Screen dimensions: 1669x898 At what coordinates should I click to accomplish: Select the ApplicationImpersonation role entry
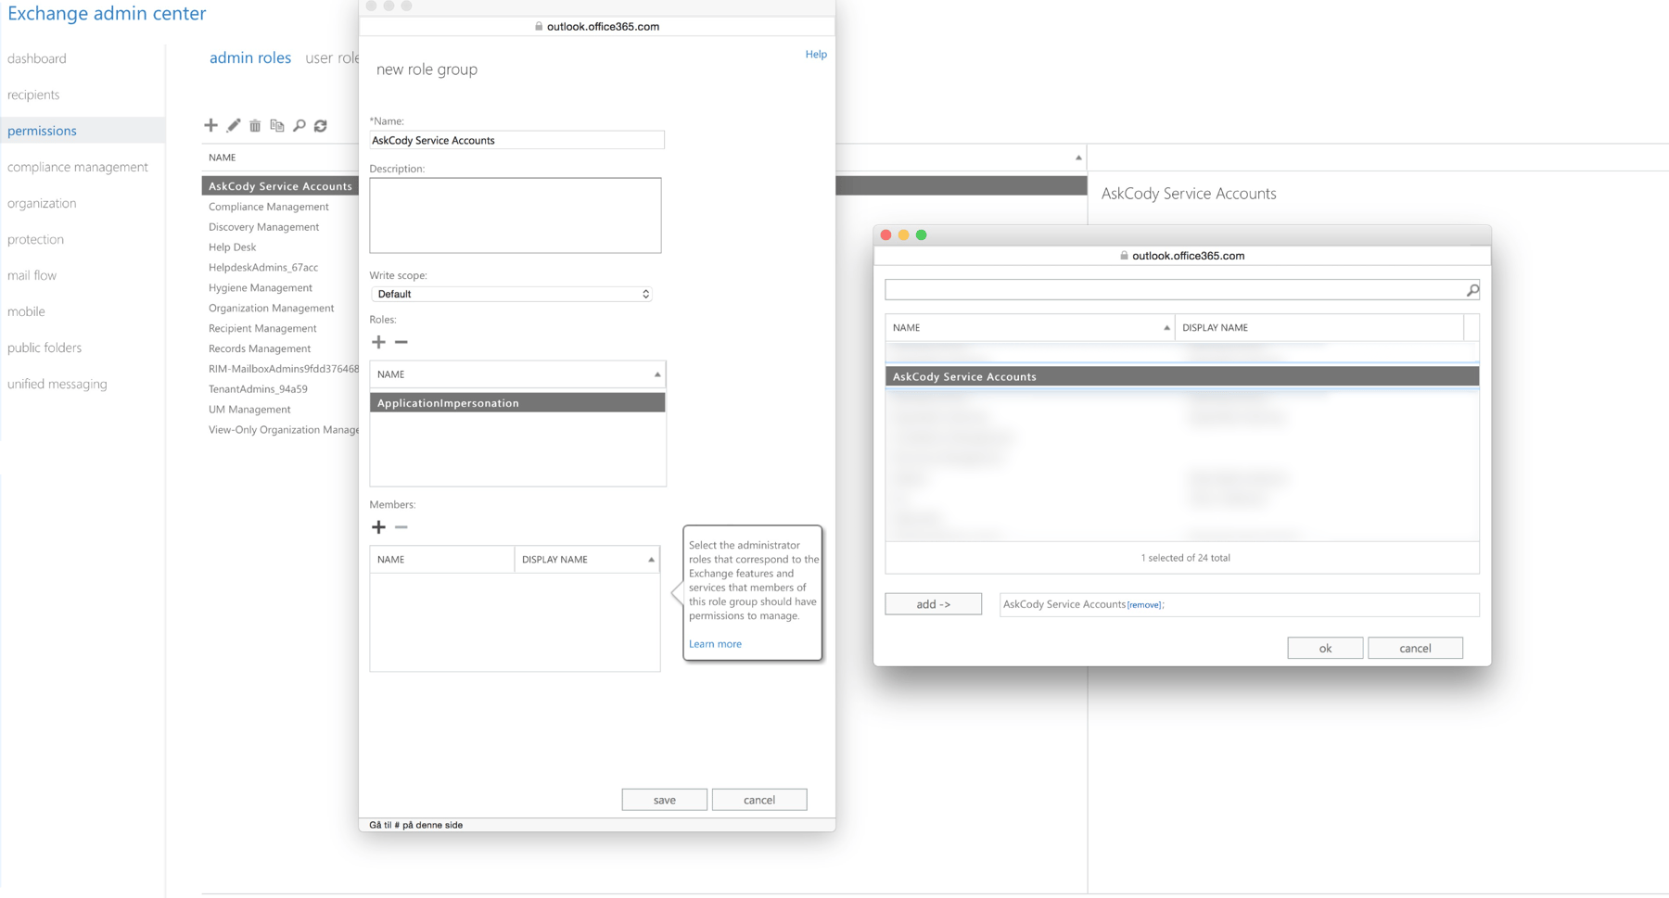tap(449, 402)
